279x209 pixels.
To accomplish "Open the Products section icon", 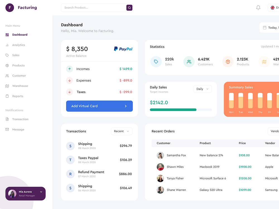I will 7,65.
